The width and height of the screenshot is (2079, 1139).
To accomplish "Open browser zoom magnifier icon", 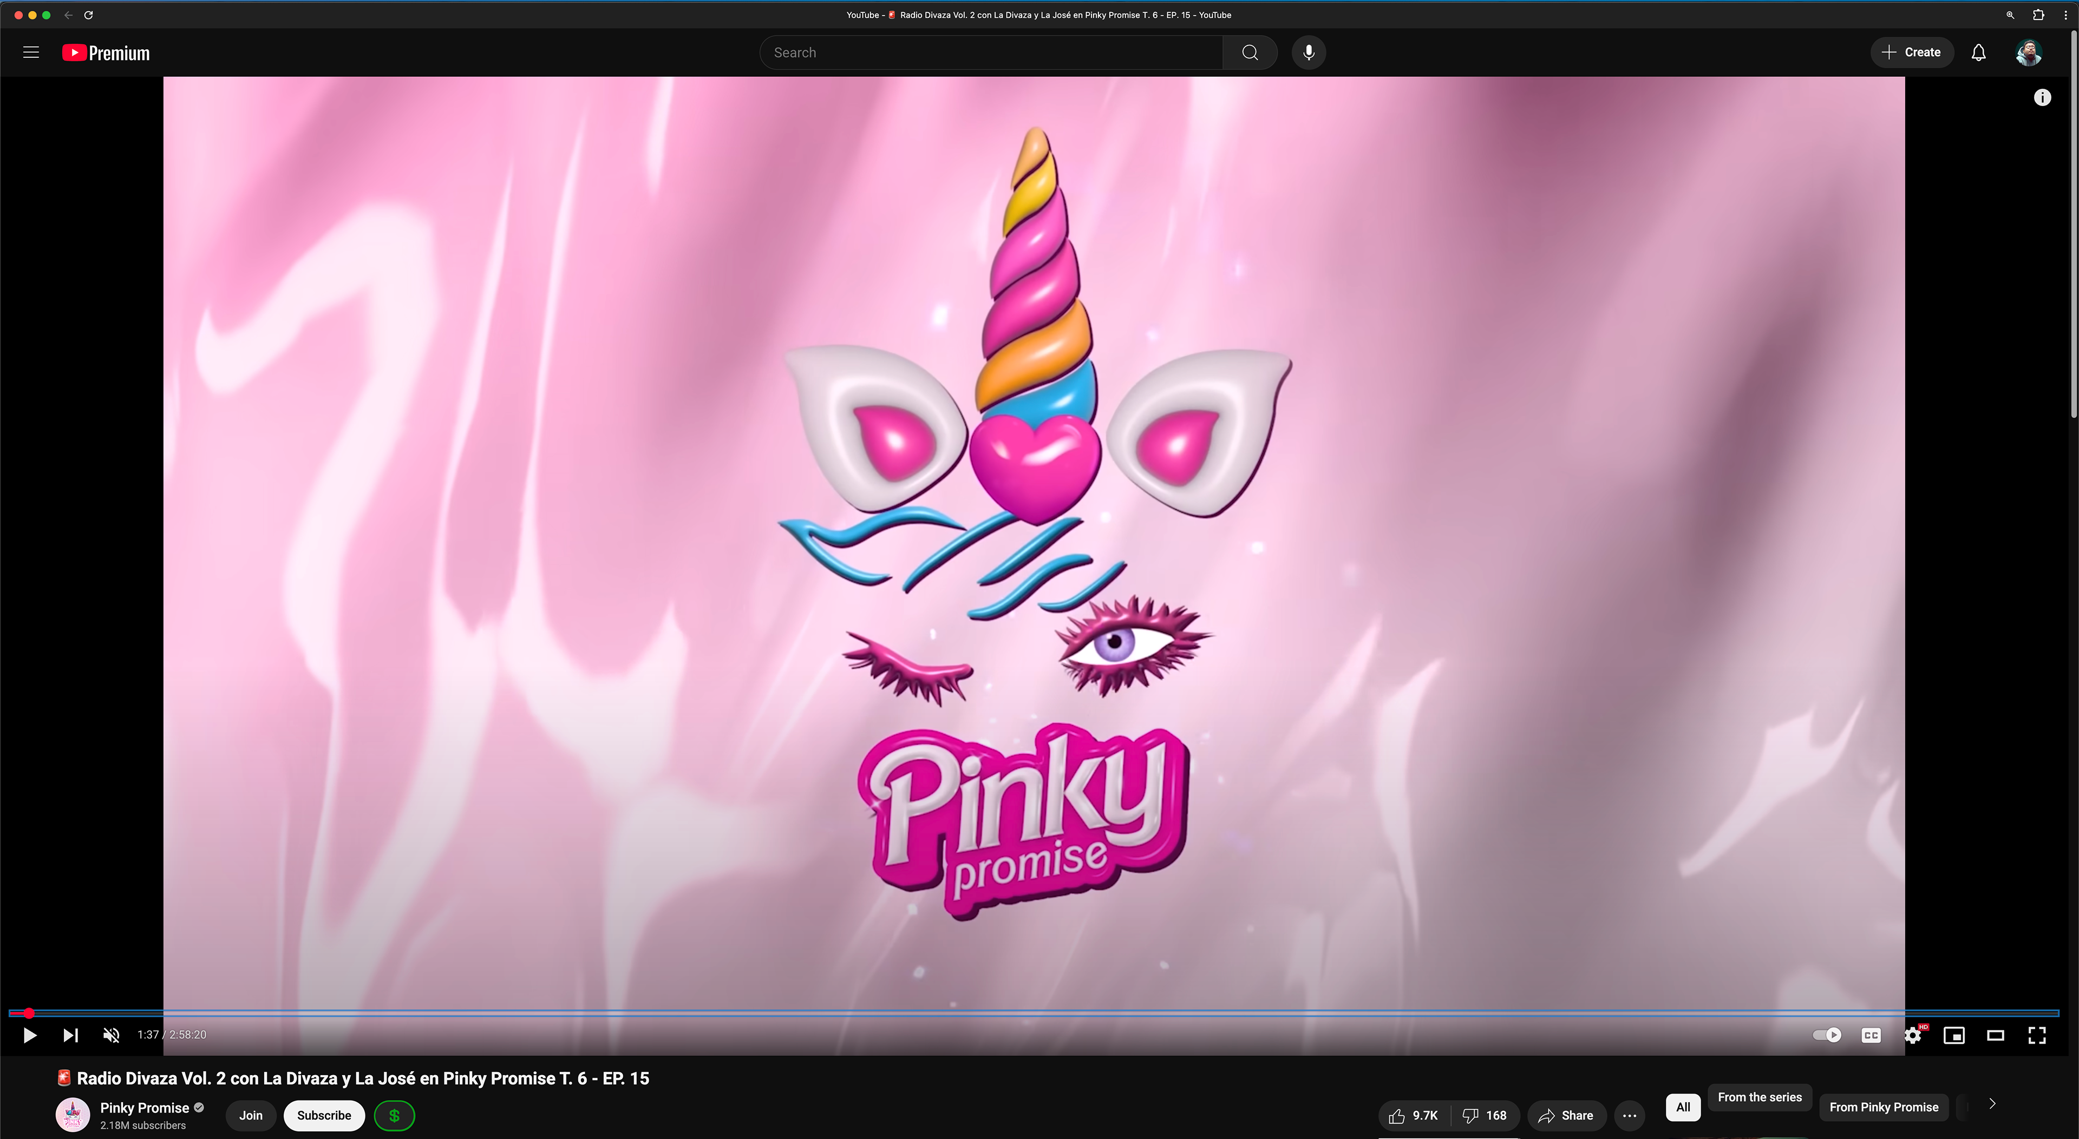I will coord(2010,15).
